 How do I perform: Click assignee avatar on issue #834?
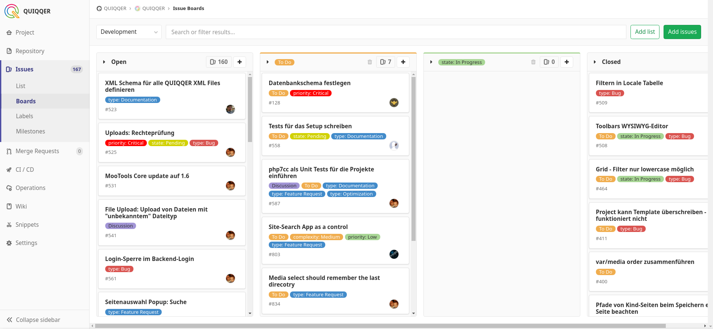pos(394,304)
